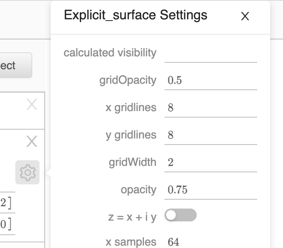Screen dimensions: 283x248
Task: Click the "gridOpacity" label
Action: click(127, 80)
